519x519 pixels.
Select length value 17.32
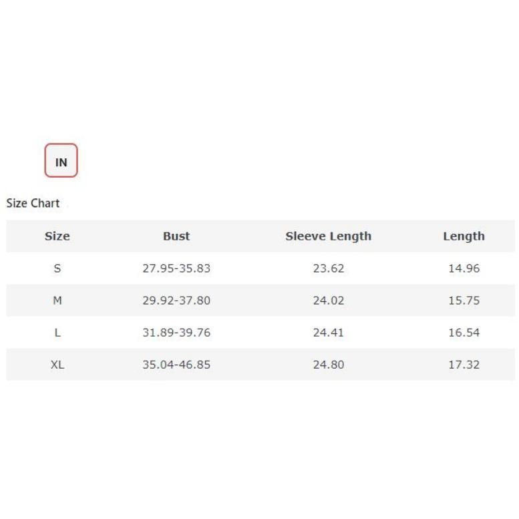point(464,365)
